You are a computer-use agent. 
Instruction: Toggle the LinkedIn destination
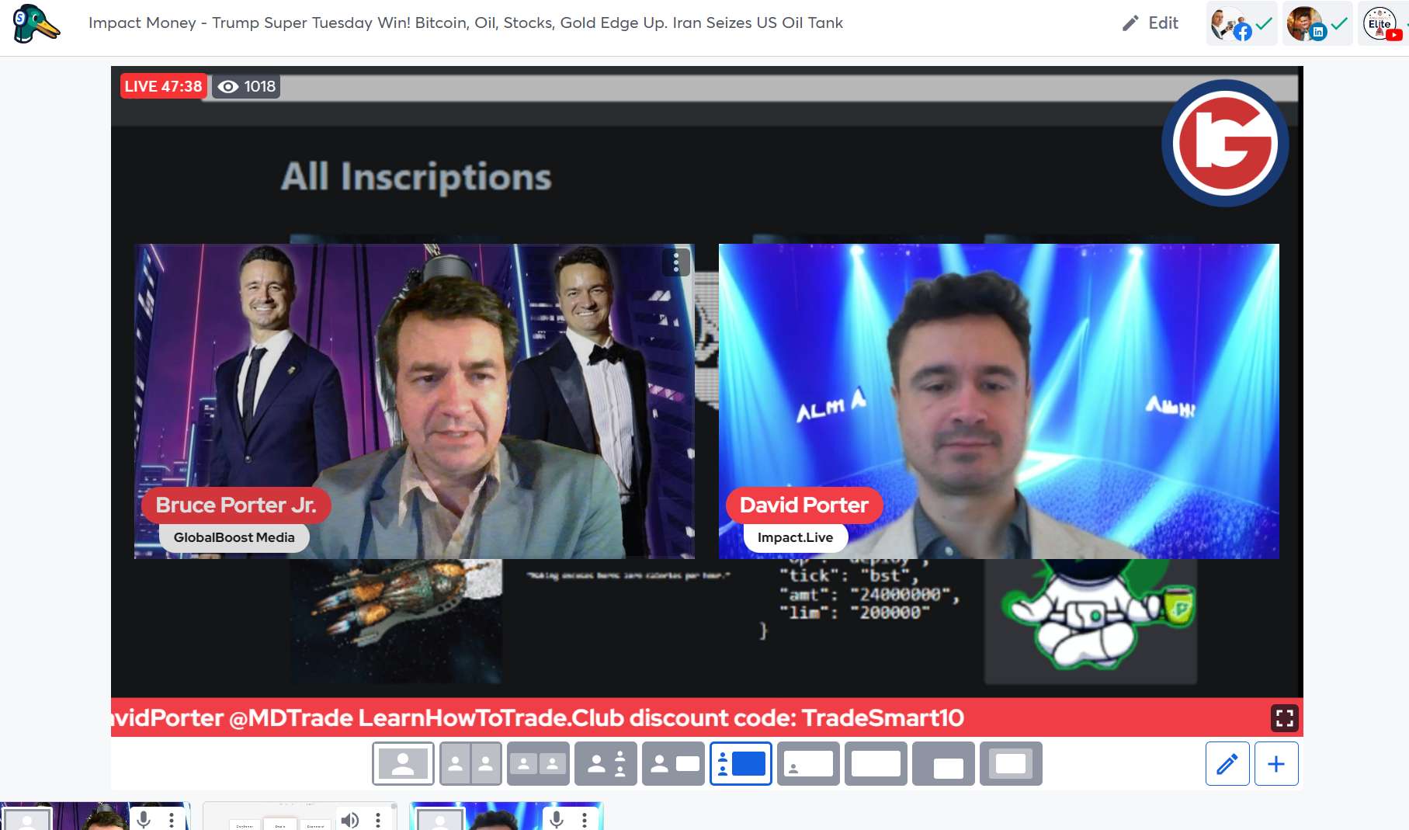pyautogui.click(x=1317, y=23)
